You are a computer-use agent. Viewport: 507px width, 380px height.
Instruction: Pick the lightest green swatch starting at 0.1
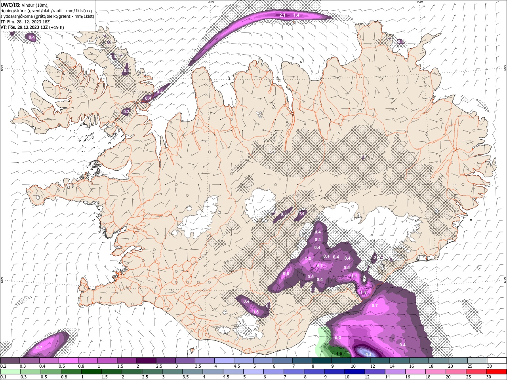click(10, 372)
